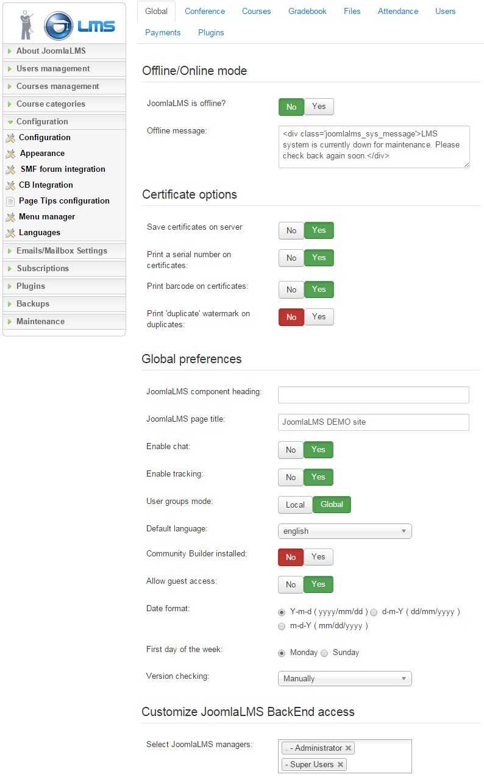
Task: Set Save certificates on server to No
Action: [291, 230]
